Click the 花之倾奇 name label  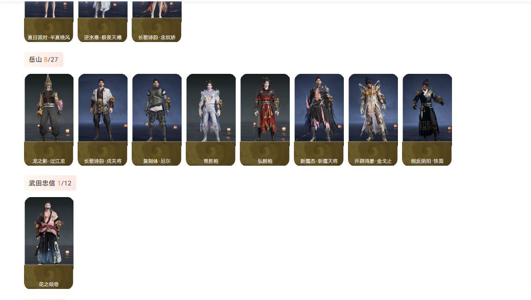[49, 284]
